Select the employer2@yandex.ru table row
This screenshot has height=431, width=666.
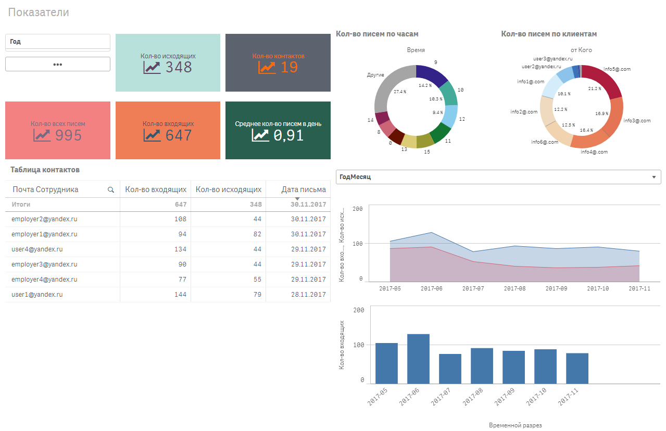pyautogui.click(x=44, y=219)
